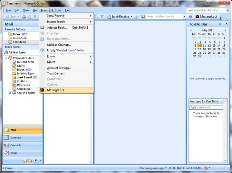The image size is (232, 173).
Task: Choose Empty Deleted Items Folder
Action: [66, 50]
